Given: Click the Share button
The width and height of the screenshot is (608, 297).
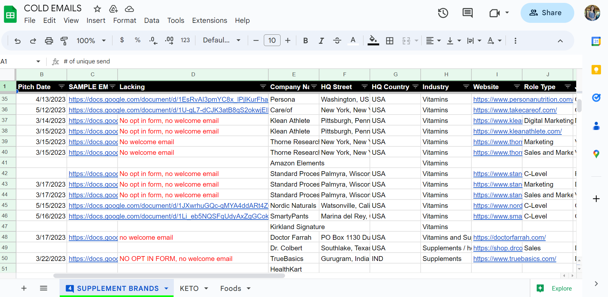Looking at the screenshot, I should (547, 13).
